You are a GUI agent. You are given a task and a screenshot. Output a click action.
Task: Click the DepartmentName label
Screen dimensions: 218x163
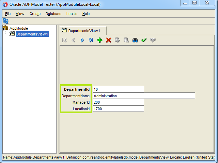pyautogui.click(x=76, y=96)
